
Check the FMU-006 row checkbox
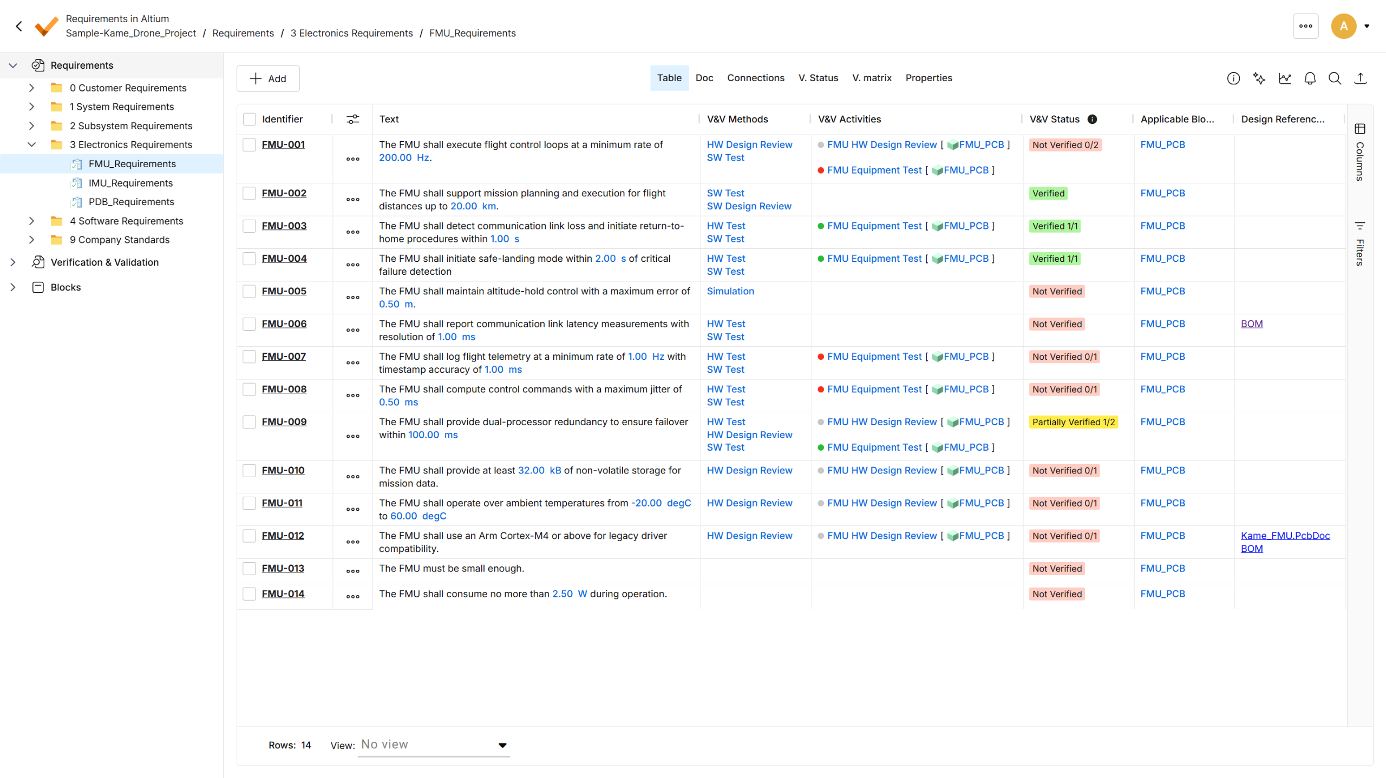pyautogui.click(x=249, y=324)
